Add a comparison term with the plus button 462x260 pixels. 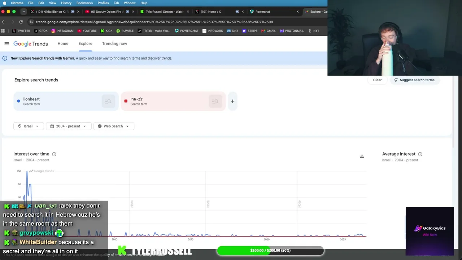[x=232, y=101]
